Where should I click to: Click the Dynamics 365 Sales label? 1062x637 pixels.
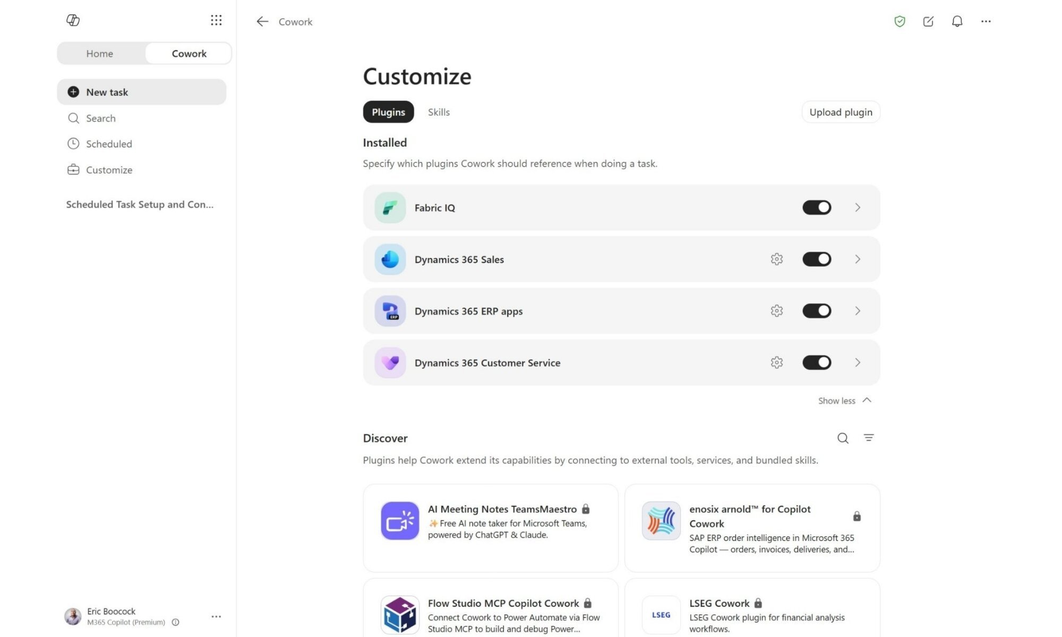tap(459, 259)
